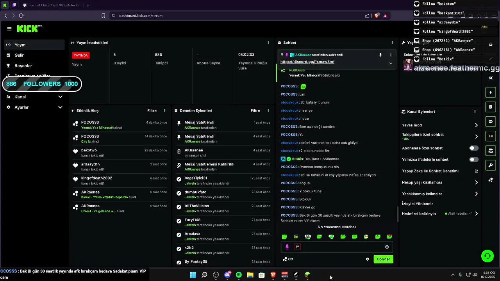Image resolution: width=500 pixels, height=281 pixels.
Task: Select Başarılar in the left sidebar
Action: click(34, 66)
